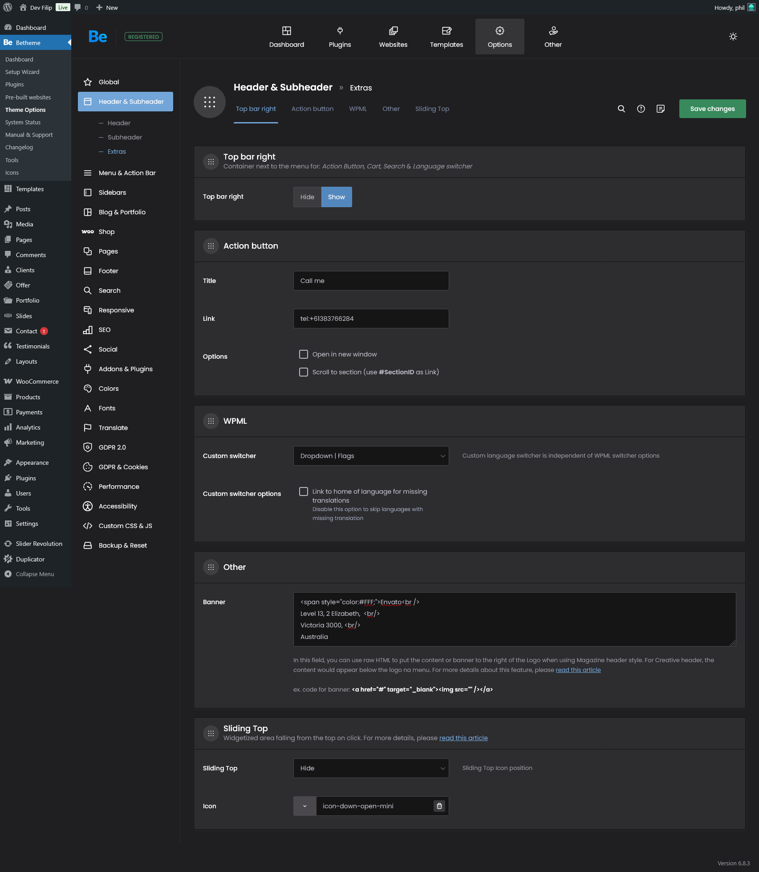Open Colors in the options sidebar
The height and width of the screenshot is (872, 759).
point(109,389)
